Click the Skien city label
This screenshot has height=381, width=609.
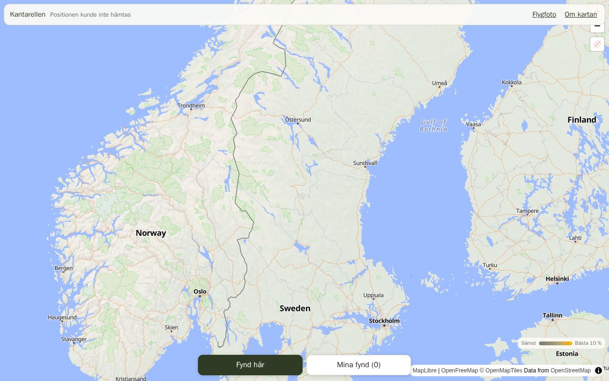pyautogui.click(x=171, y=327)
